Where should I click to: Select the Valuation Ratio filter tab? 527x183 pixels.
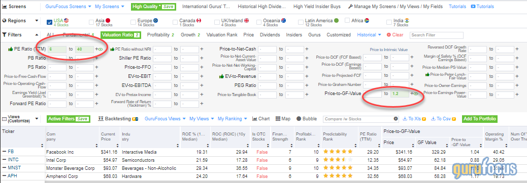tap(121, 35)
